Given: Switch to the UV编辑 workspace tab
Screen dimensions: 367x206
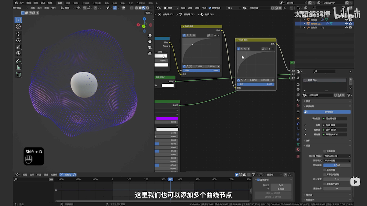Looking at the screenshot, I should (x=85, y=3).
